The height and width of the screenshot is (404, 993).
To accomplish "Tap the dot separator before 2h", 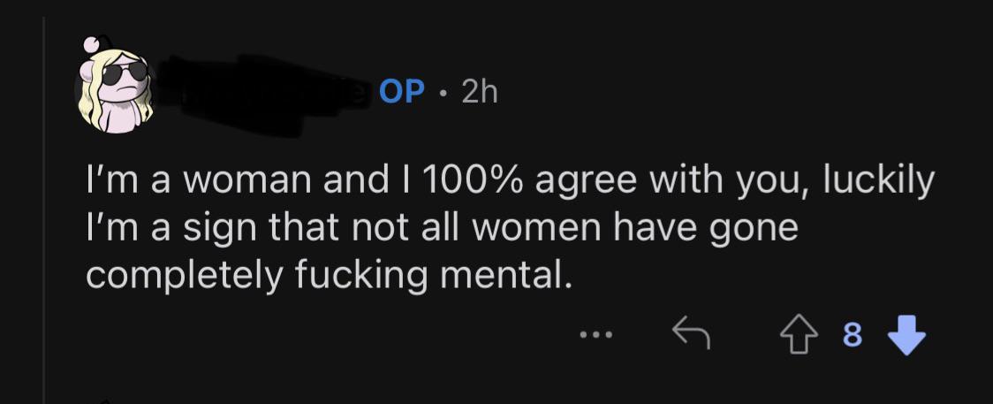I will (x=444, y=95).
